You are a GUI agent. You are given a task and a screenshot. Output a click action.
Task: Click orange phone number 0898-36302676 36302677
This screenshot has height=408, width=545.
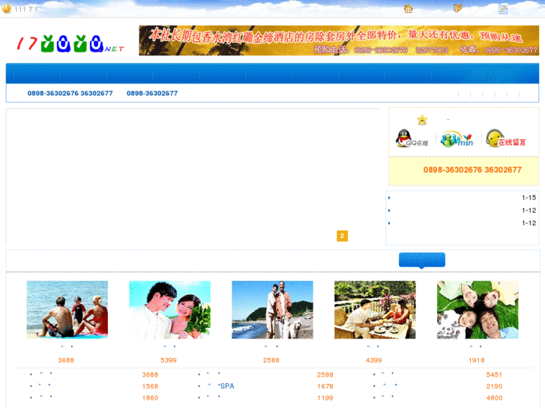coord(472,170)
